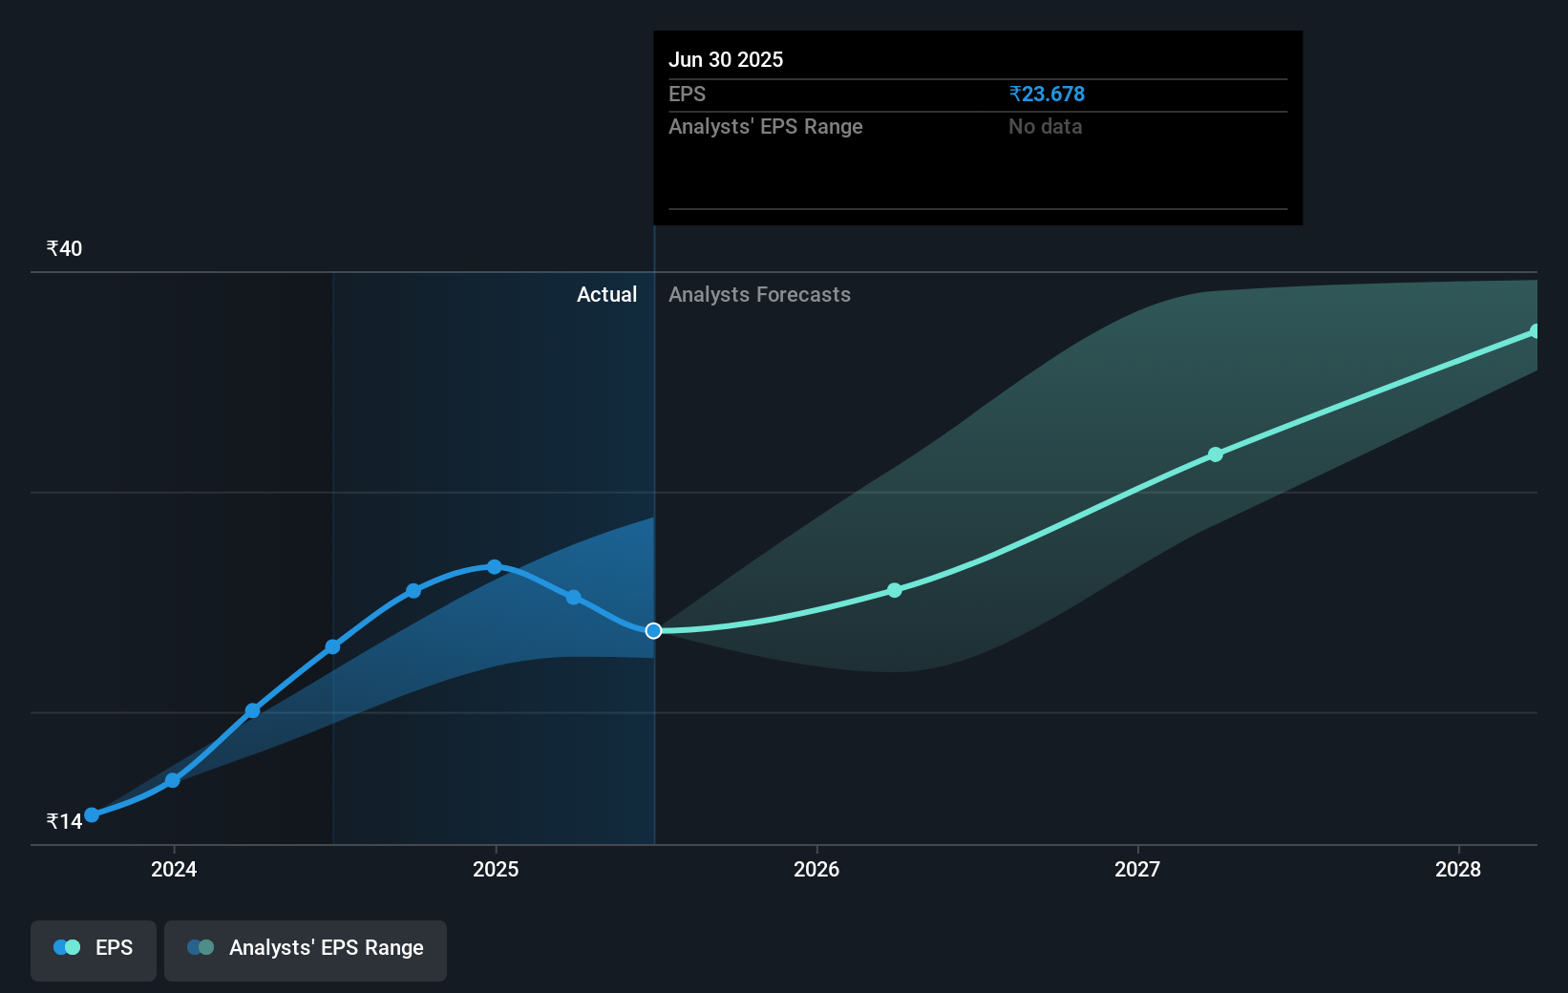The width and height of the screenshot is (1568, 993).
Task: Click the 2026 x-axis label
Action: point(816,869)
